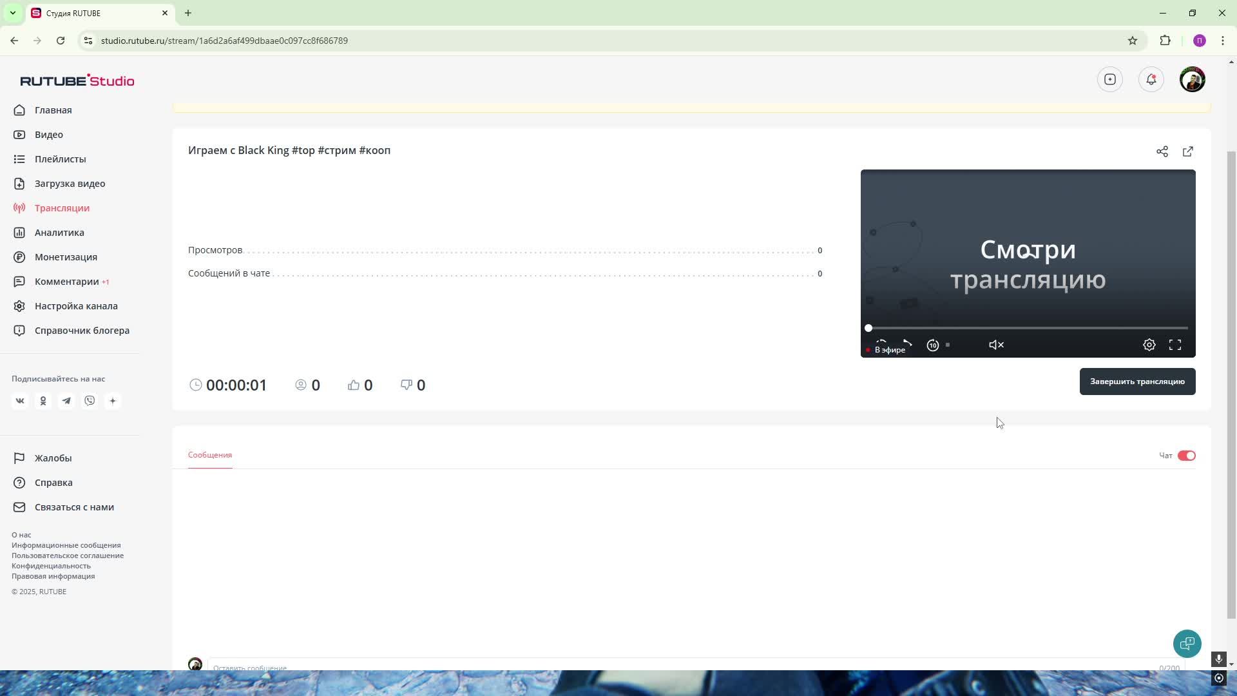Click the share stream icon
Screen dimensions: 1237x696
[1162, 151]
